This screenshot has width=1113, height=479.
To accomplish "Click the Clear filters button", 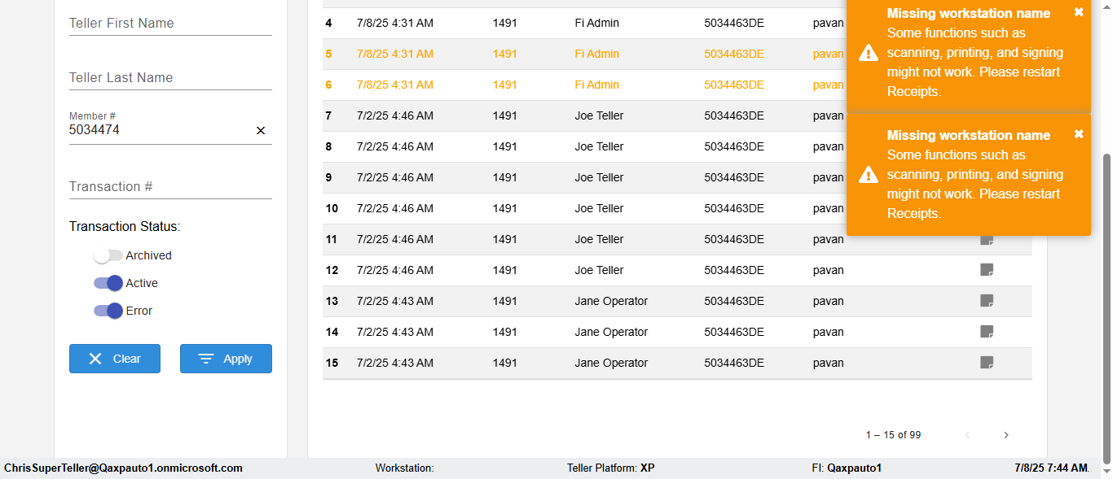I will coord(115,359).
